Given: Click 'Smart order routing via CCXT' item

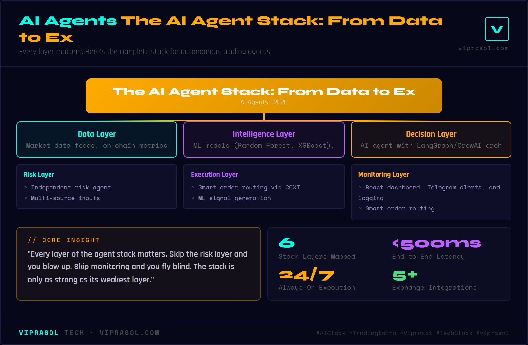Looking at the screenshot, I should (249, 188).
